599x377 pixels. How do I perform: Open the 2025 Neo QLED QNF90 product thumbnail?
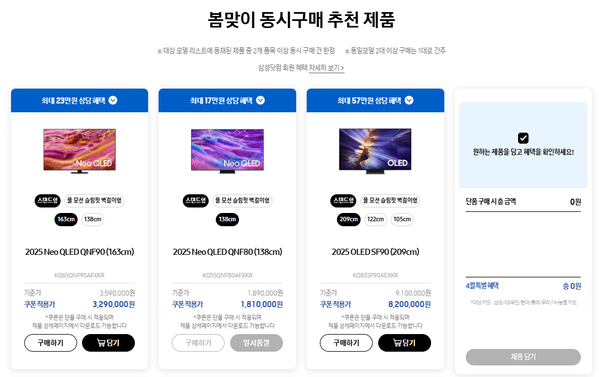tap(79, 151)
